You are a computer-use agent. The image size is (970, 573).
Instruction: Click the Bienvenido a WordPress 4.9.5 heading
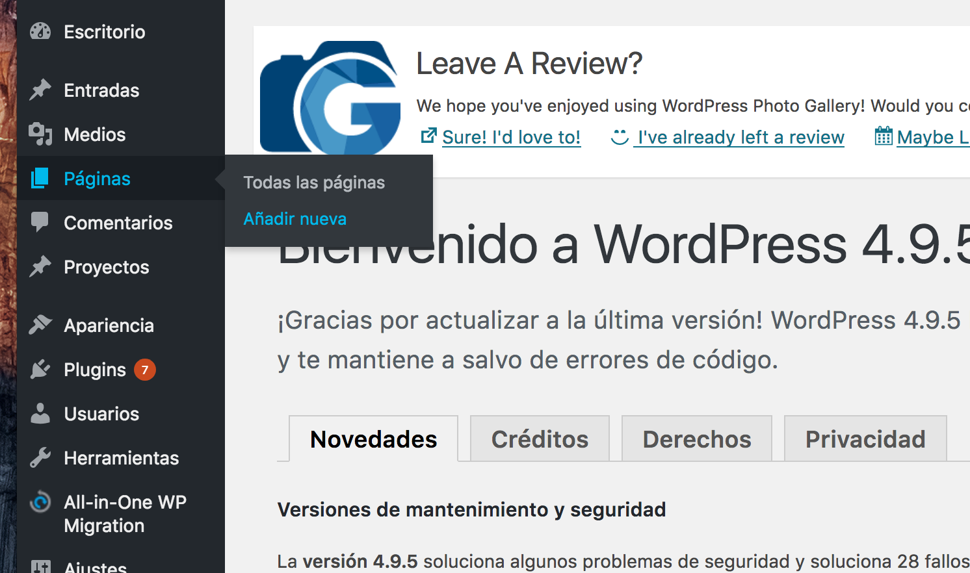(x=624, y=245)
